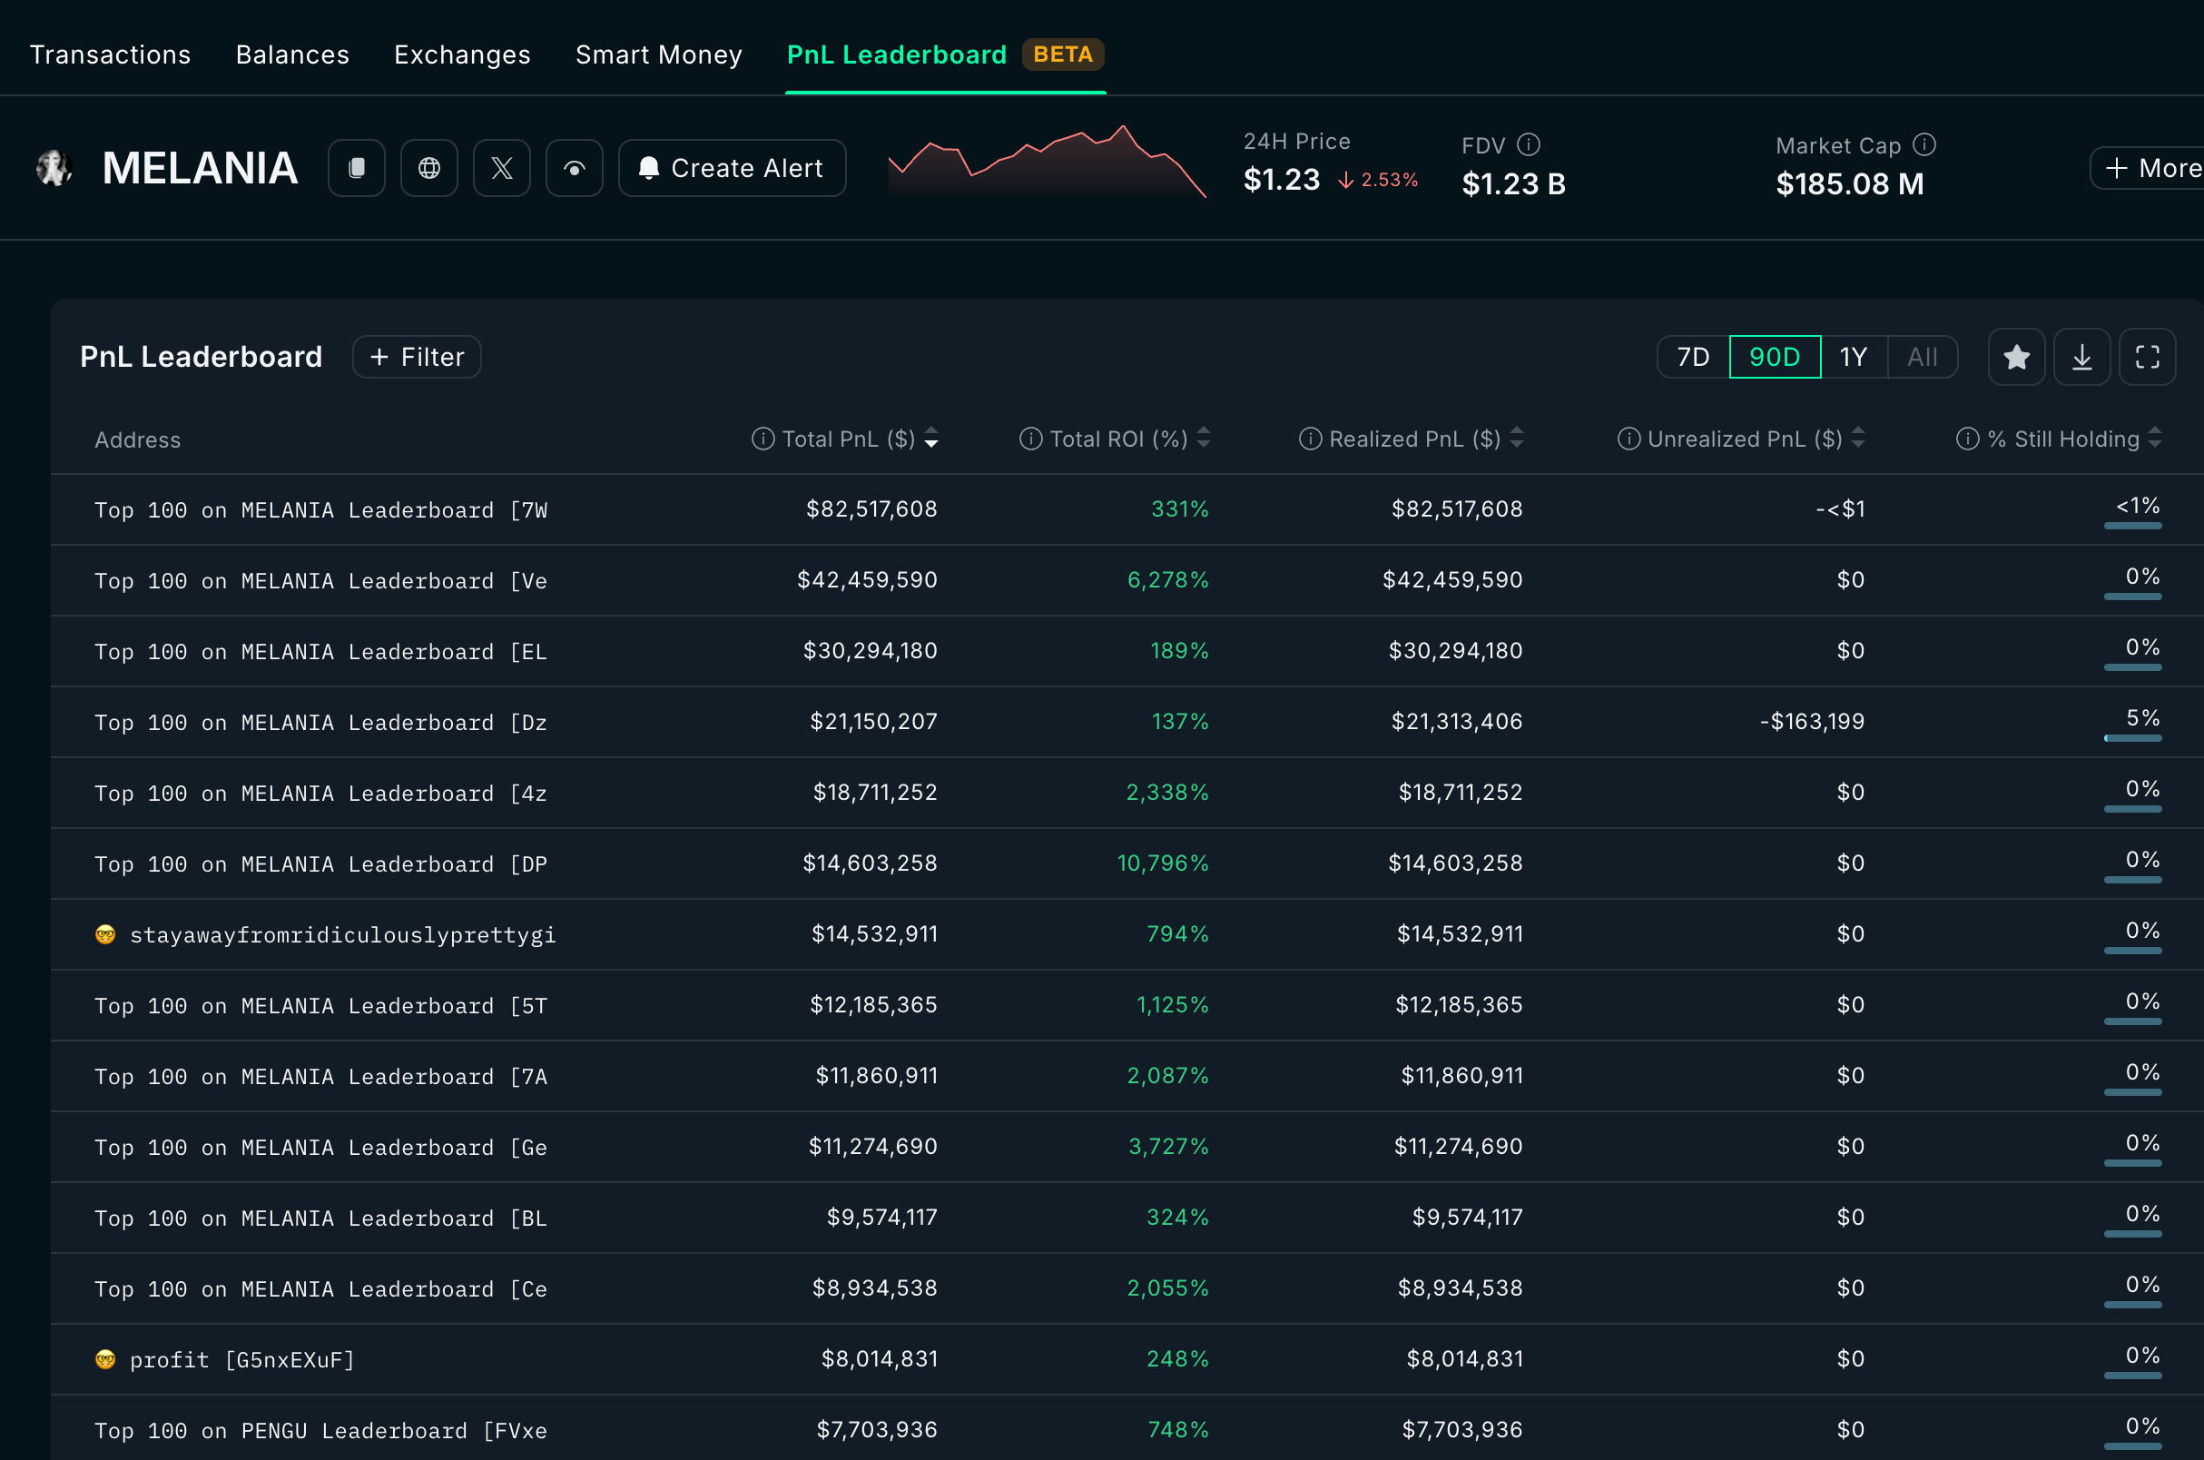2204x1460 pixels.
Task: Open address Top 100 on MELANIA Leaderboard [5T
Action: [321, 1006]
